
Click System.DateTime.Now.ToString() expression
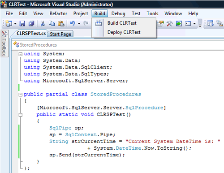click(141, 148)
